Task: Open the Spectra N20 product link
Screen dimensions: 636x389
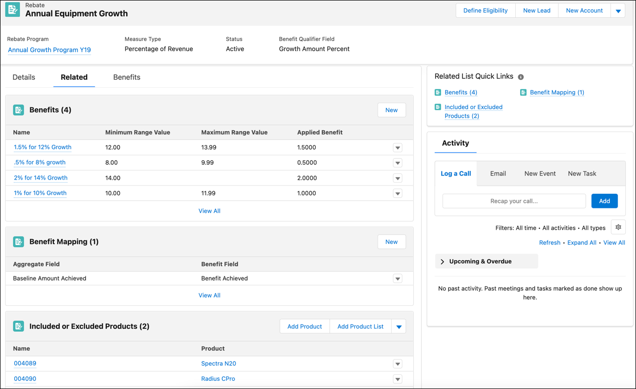Action: point(218,363)
